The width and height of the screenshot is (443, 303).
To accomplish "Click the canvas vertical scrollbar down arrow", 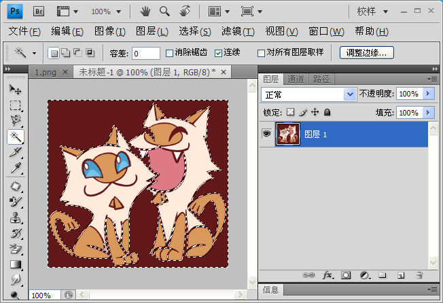I will point(252,283).
